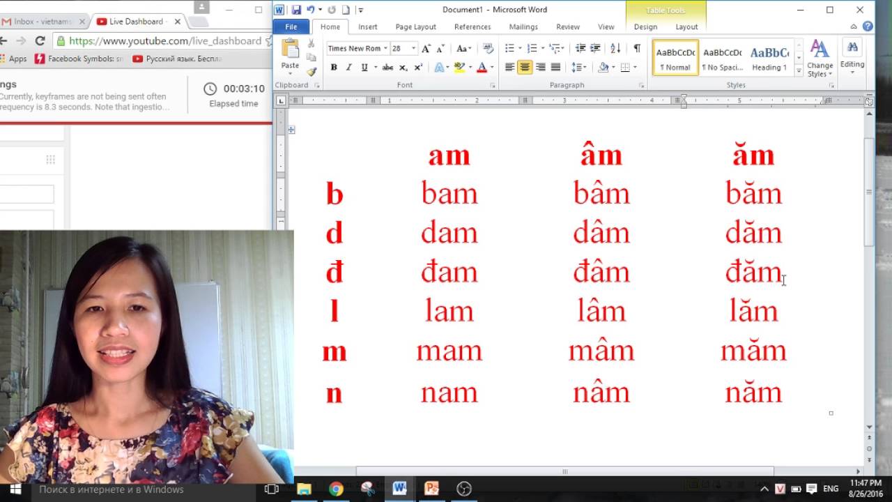This screenshot has height=502, width=892.
Task: Switch to the References tab
Action: (x=472, y=26)
